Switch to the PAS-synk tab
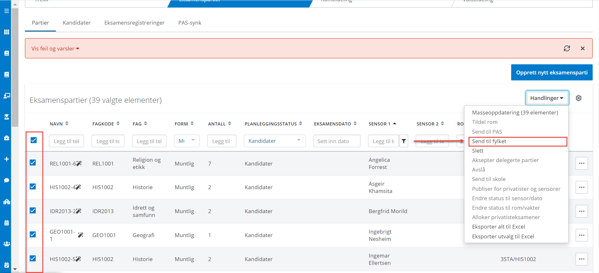599x273 pixels. (190, 23)
